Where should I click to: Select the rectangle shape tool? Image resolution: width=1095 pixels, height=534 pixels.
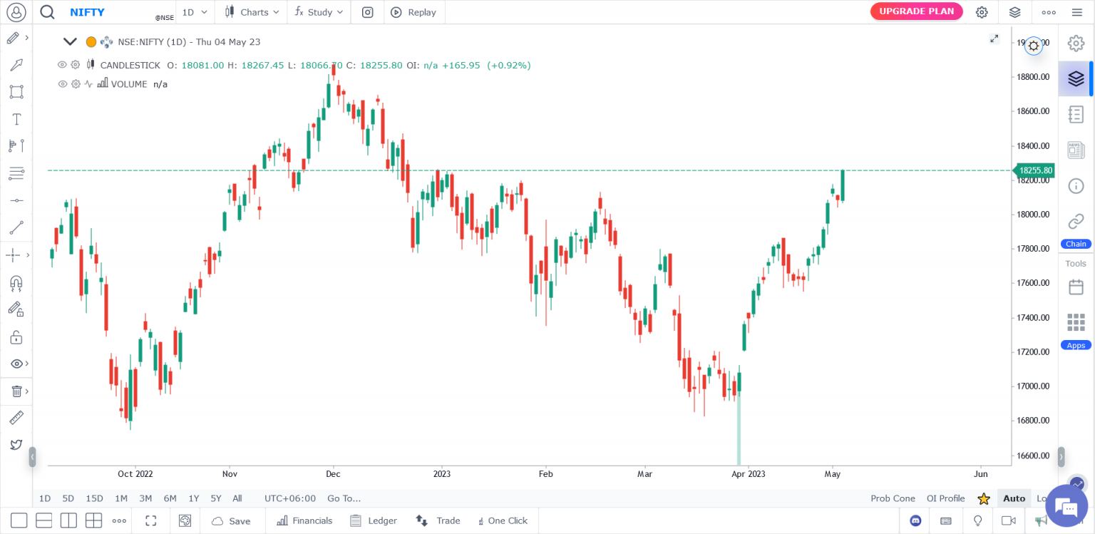16,92
